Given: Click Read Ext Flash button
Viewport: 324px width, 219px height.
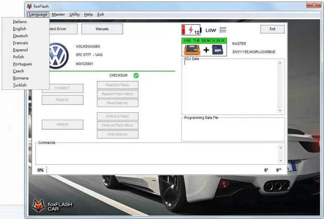Looking at the screenshot, I should (x=118, y=85).
